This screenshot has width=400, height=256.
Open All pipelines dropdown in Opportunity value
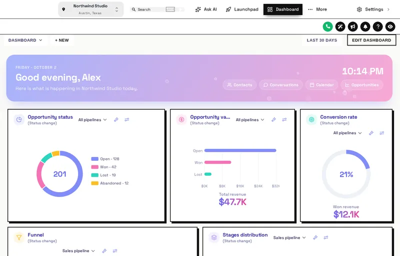click(250, 120)
